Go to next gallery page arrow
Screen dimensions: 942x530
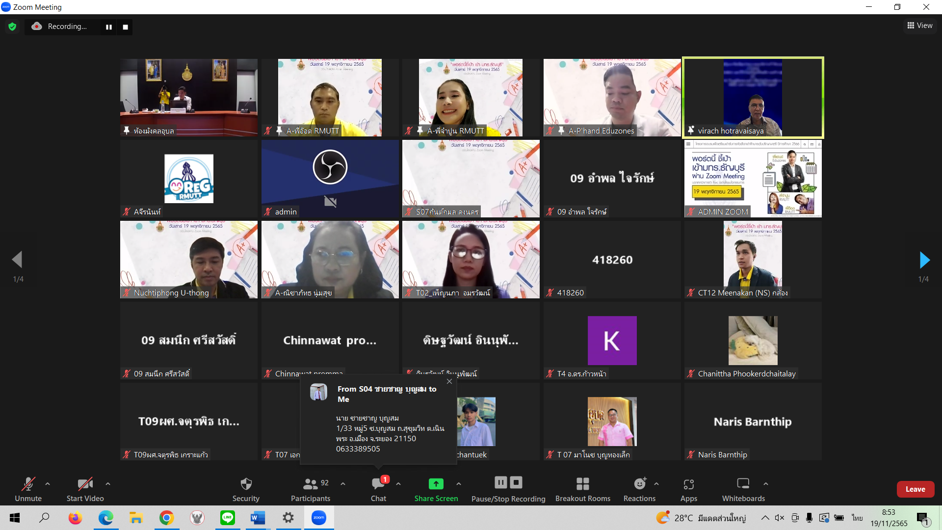pos(924,260)
